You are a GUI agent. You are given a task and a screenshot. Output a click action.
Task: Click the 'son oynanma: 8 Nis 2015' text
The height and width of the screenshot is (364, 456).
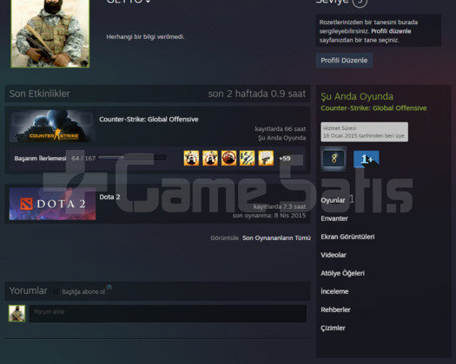point(269,216)
